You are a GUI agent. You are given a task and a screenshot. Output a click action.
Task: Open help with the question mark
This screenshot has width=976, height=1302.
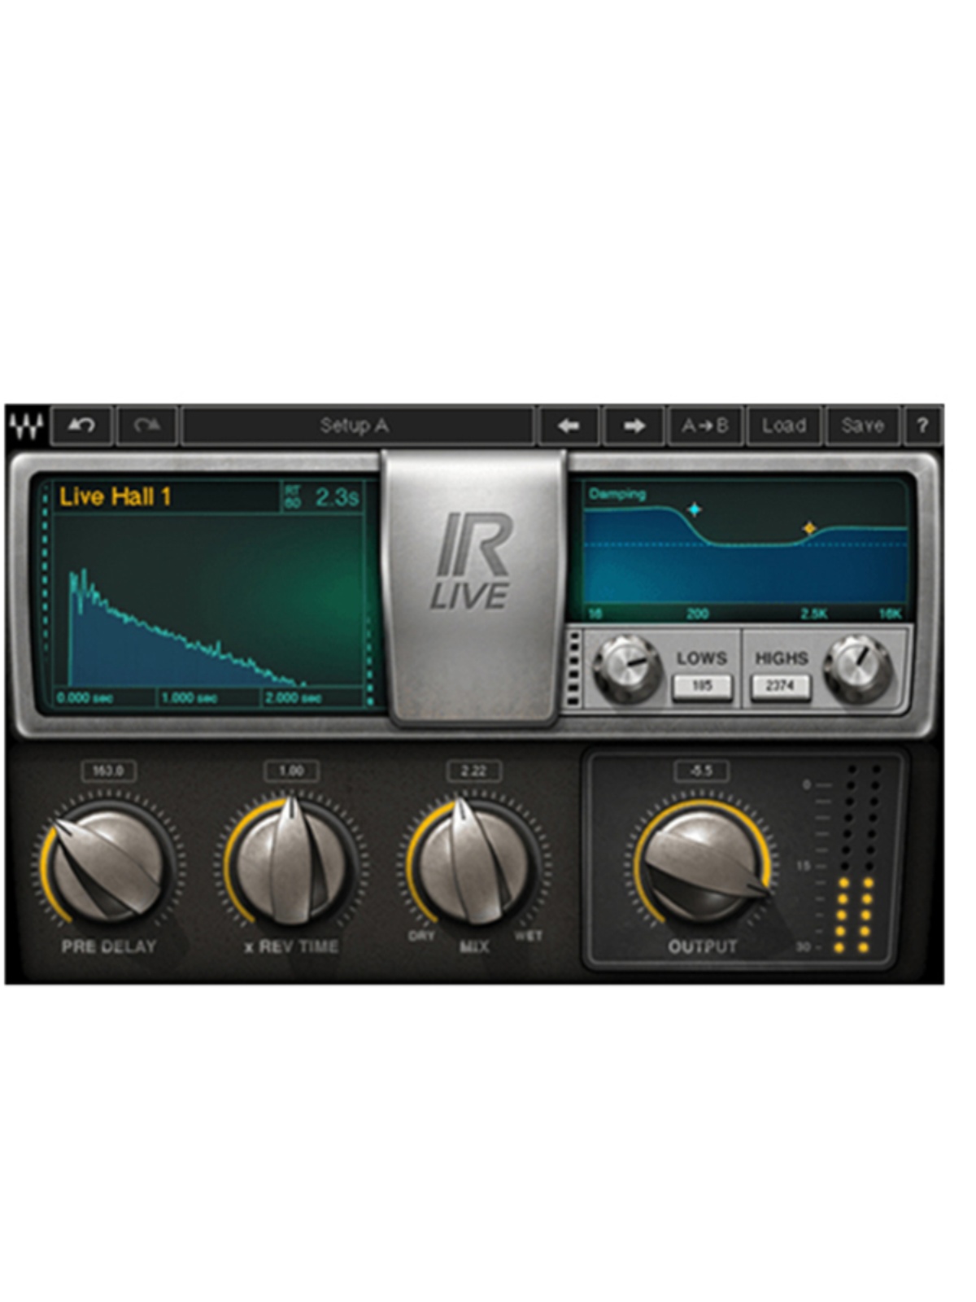coord(922,426)
